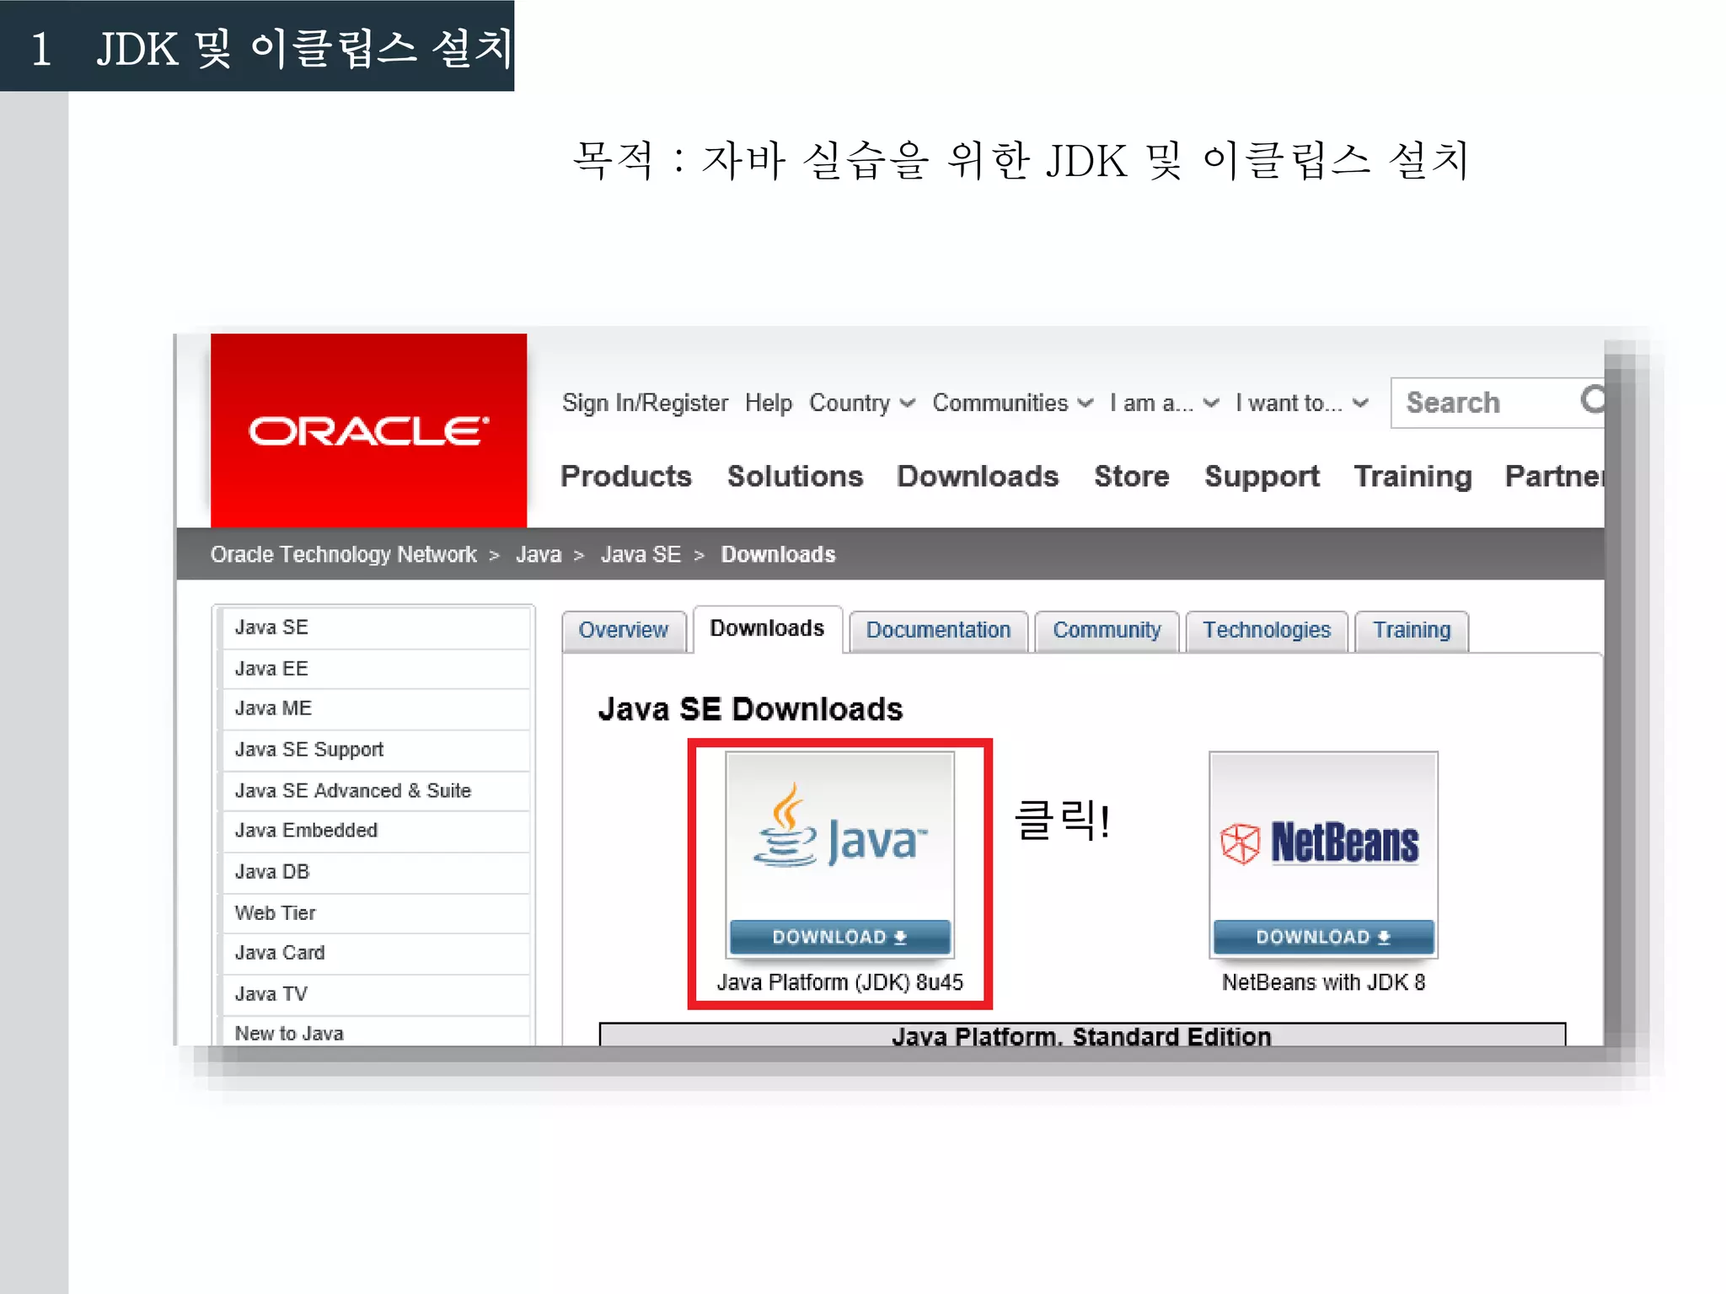
Task: Open the Country dropdown
Action: [861, 404]
